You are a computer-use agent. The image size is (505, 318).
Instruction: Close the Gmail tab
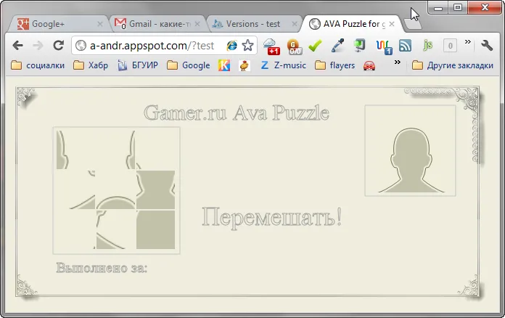click(x=197, y=24)
